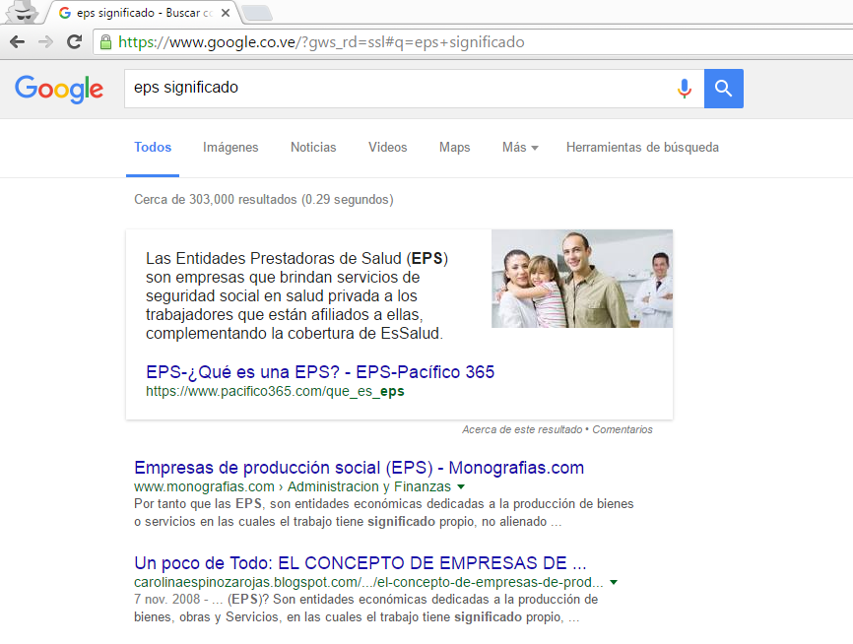The height and width of the screenshot is (644, 853).
Task: Click the green padlock security icon
Action: 105,42
